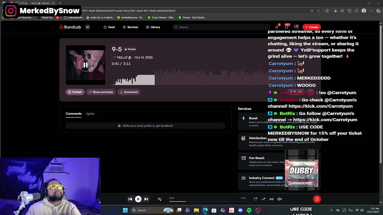Click Share privately
This screenshot has height=215, width=383.
(101, 92)
